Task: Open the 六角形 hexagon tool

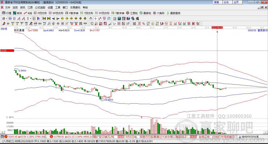Action: [159, 13]
